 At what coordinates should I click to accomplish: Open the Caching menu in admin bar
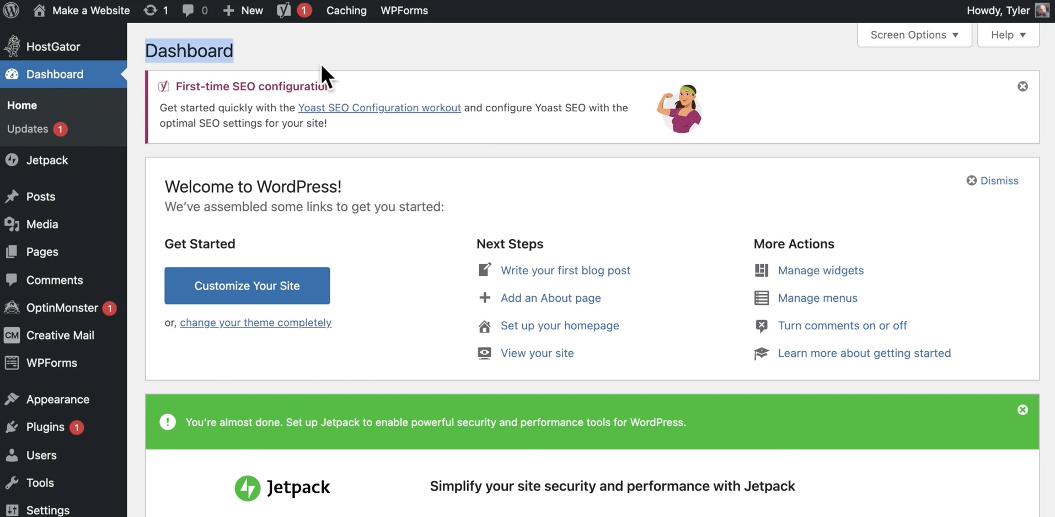point(346,10)
